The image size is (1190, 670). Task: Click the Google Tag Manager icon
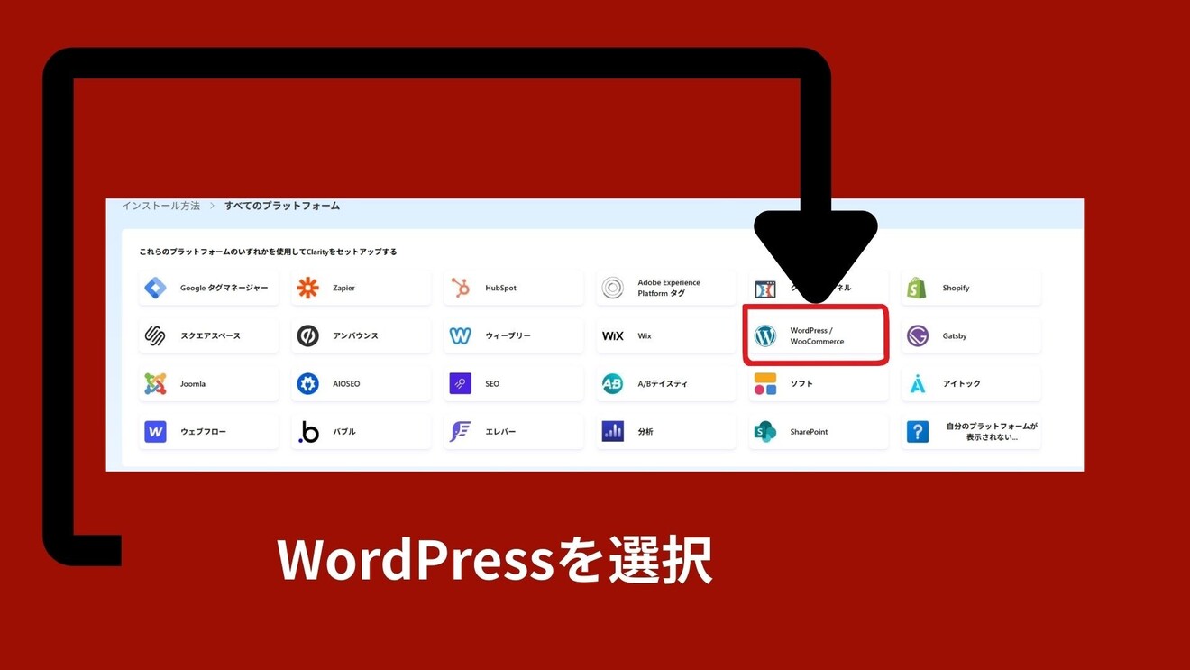[x=155, y=288]
